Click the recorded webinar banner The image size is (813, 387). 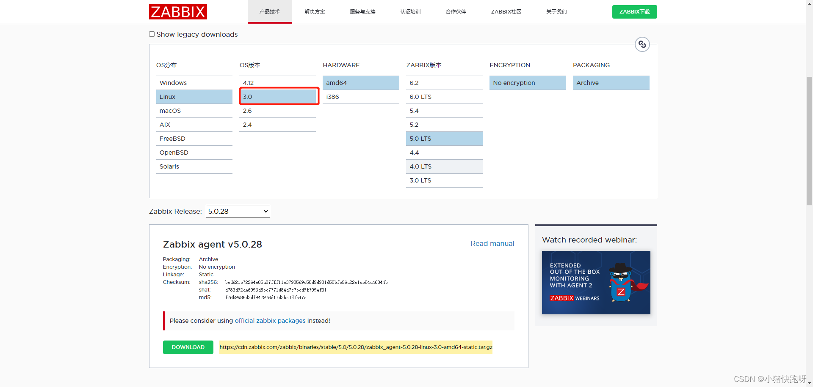tap(596, 283)
